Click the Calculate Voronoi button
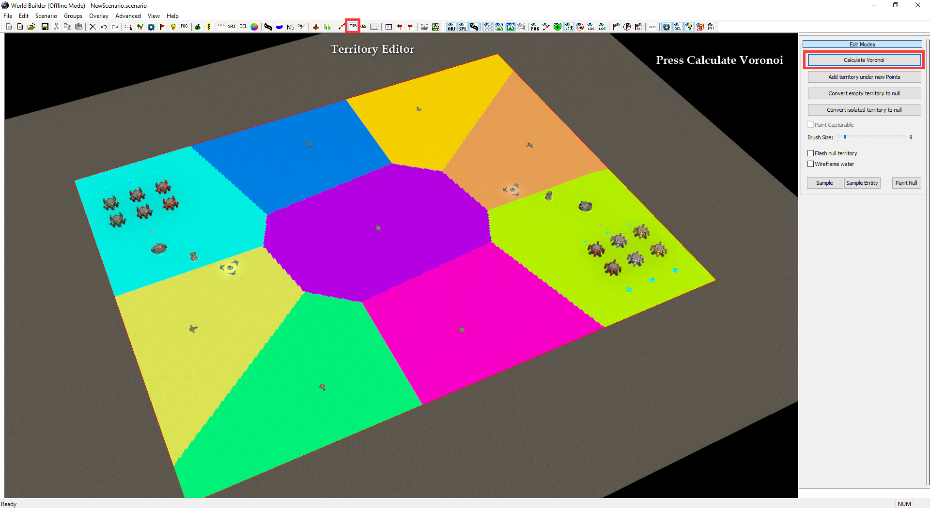The width and height of the screenshot is (930, 508). [864, 60]
